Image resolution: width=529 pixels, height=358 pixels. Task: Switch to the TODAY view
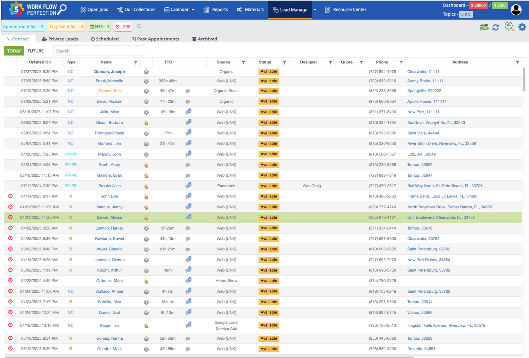coord(14,51)
